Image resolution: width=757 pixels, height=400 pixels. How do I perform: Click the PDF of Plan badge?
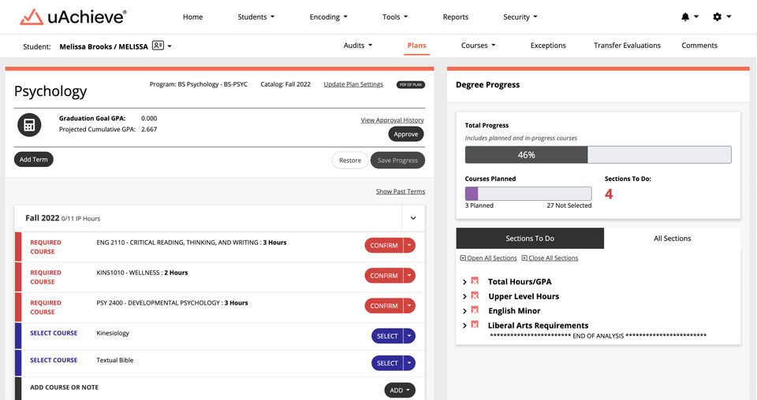pos(411,84)
